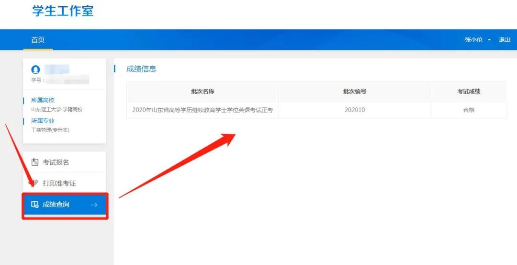Click the 批次名称 column header
The image size is (517, 265).
pos(202,91)
